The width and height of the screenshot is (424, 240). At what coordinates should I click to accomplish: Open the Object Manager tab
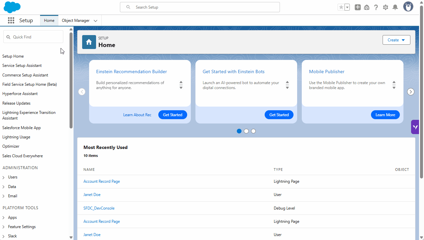[x=76, y=21]
